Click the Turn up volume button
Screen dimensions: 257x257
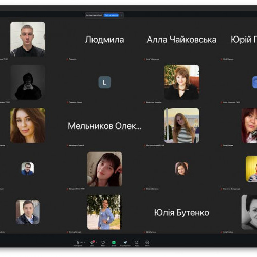111,15
